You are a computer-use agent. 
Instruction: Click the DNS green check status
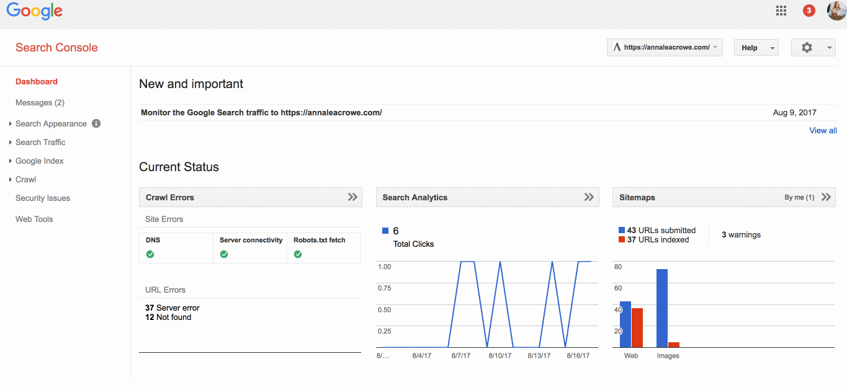(x=150, y=254)
